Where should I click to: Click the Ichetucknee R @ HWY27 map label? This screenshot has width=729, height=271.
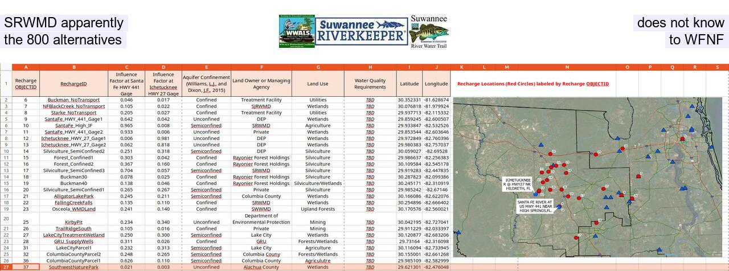(517, 184)
